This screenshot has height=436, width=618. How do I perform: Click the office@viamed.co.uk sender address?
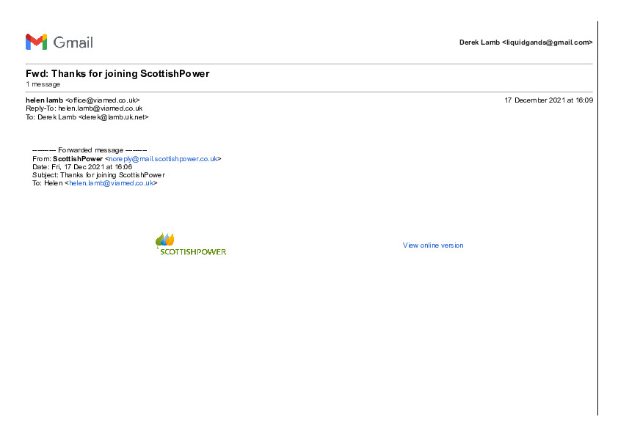click(x=102, y=100)
